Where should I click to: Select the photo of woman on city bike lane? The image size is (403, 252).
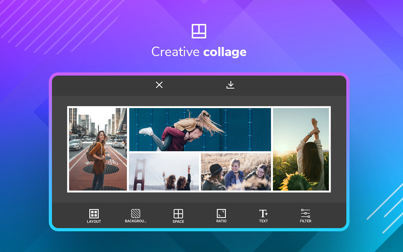(x=98, y=149)
